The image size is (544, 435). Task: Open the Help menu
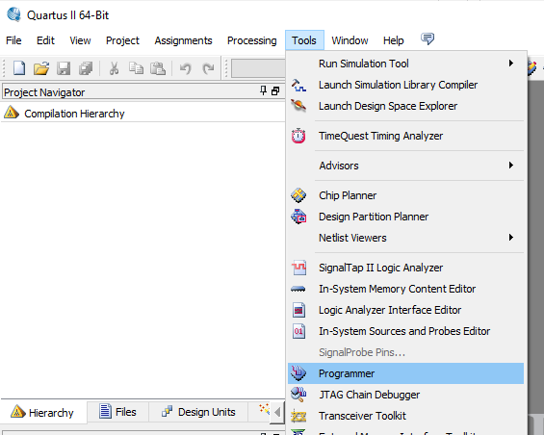tap(394, 40)
